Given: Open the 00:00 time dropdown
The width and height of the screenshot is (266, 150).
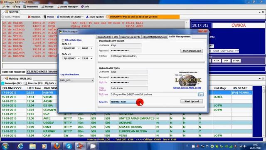Looking at the screenshot, I should (91, 48).
